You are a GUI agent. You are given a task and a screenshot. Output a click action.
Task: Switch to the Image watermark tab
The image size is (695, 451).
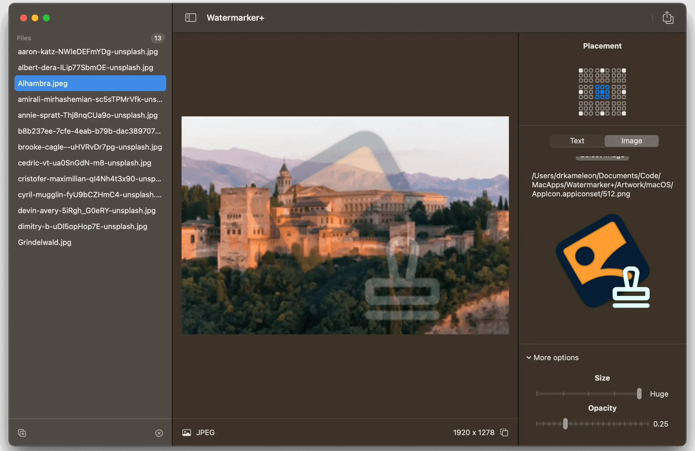point(631,141)
